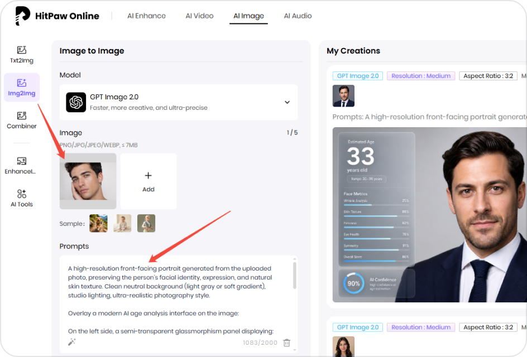Viewport: 527px width, 357px height.
Task: Click the GPT Image 2.0 OpenAI logo
Action: tap(76, 102)
